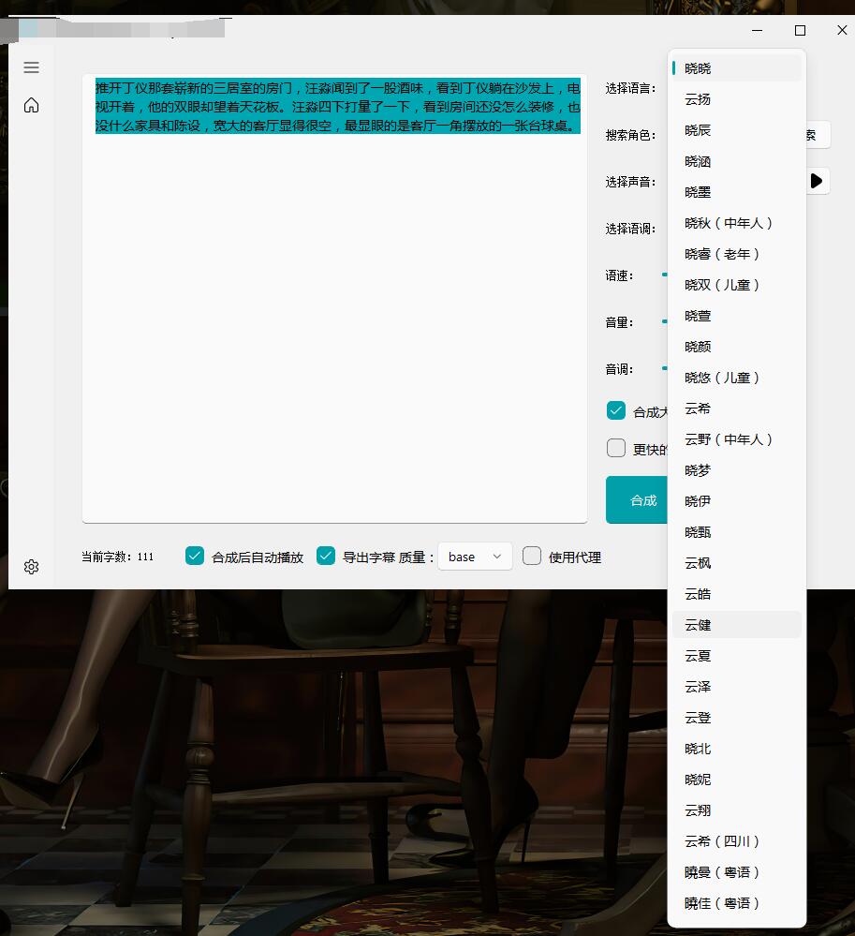Viewport: 855px width, 936px height.
Task: Click the partially hidden search button
Action: click(818, 135)
